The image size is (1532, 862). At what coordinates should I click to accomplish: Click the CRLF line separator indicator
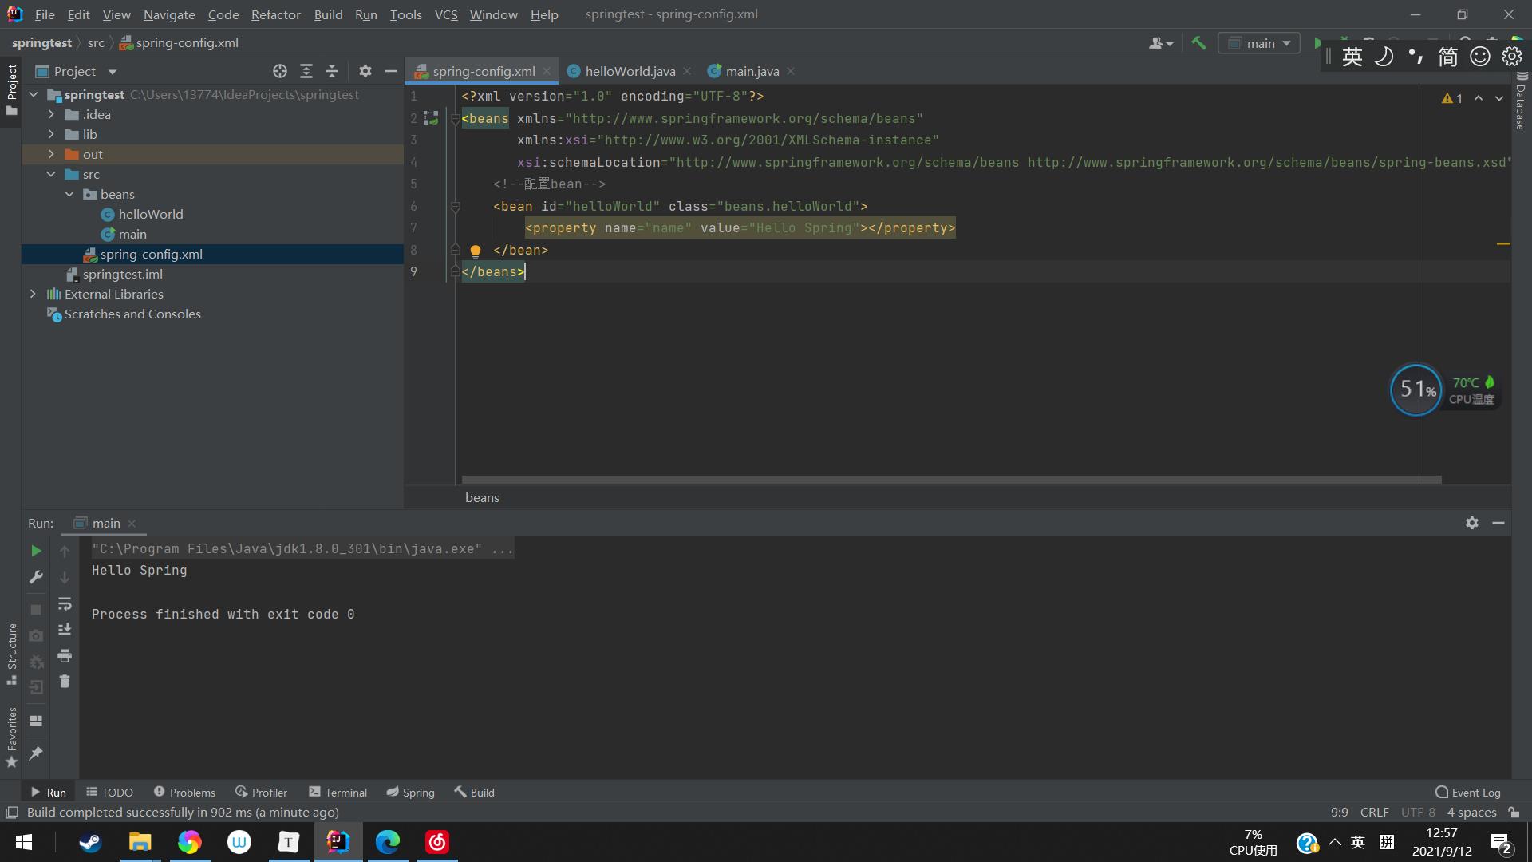[1374, 813]
